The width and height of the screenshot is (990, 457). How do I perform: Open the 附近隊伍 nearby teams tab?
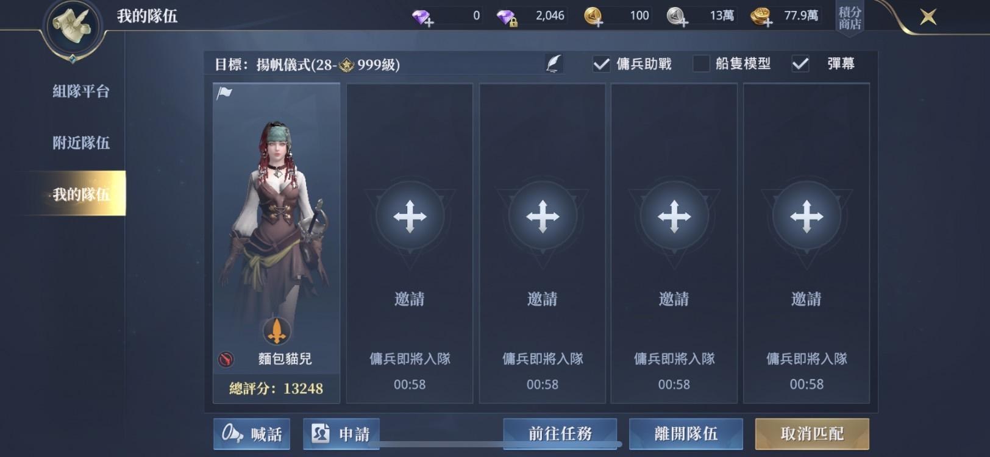tap(81, 143)
